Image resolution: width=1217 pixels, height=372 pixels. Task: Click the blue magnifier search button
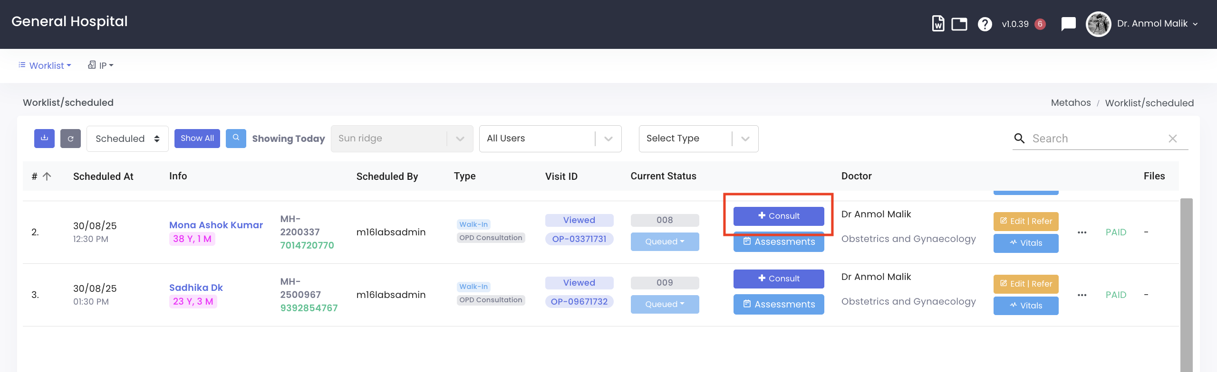[236, 139]
